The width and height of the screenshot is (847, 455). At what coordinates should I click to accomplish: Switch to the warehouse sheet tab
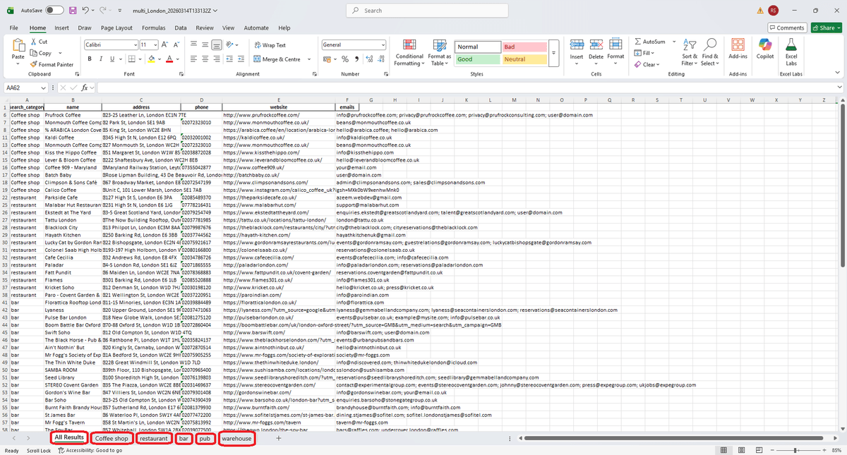236,438
